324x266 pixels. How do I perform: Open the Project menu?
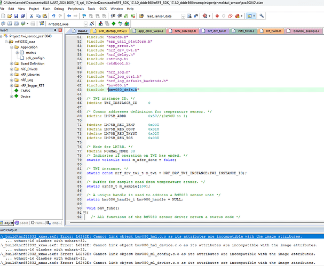pos(34,9)
